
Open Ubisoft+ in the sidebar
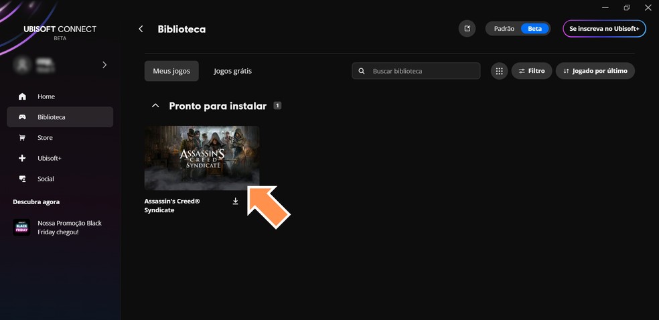tap(60, 158)
